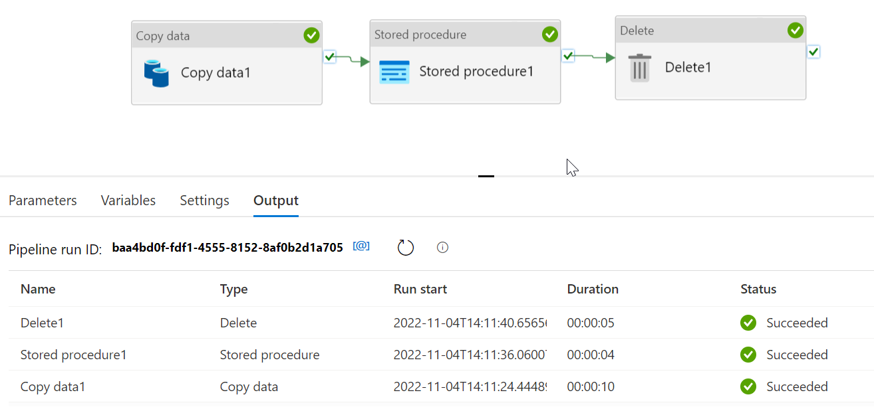The image size is (874, 419).
Task: Click the Copy data1 database icon
Action: point(157,73)
